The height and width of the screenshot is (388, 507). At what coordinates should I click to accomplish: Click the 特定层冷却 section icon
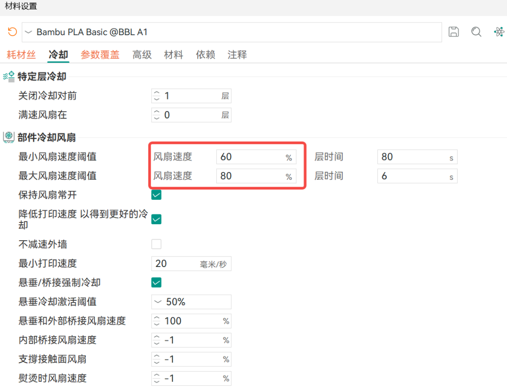tap(9, 76)
